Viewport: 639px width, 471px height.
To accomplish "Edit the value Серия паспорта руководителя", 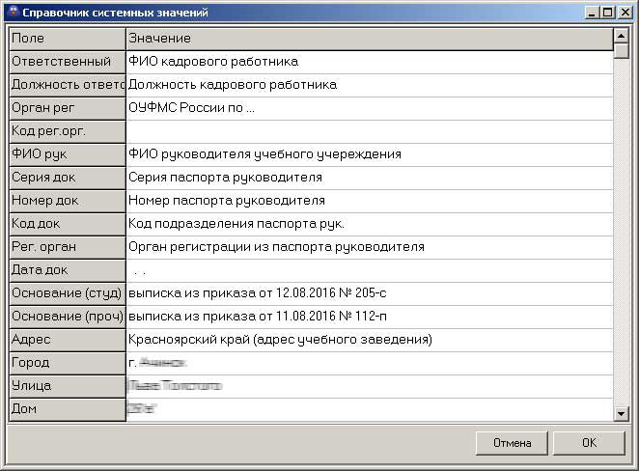I will (x=370, y=178).
